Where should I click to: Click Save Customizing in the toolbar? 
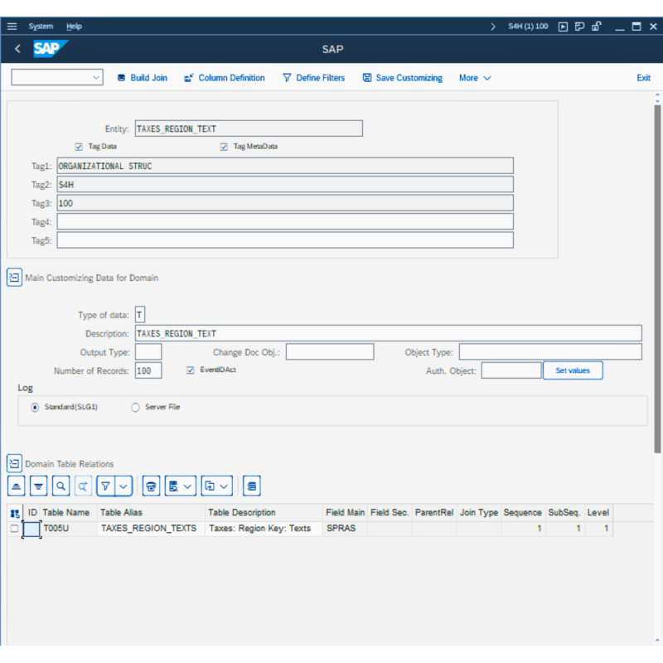402,78
